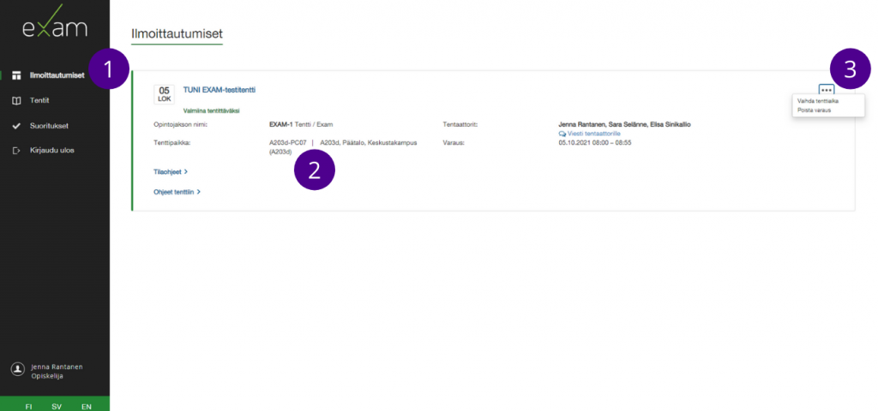
Task: Switch language to SV
Action: pyautogui.click(x=58, y=406)
